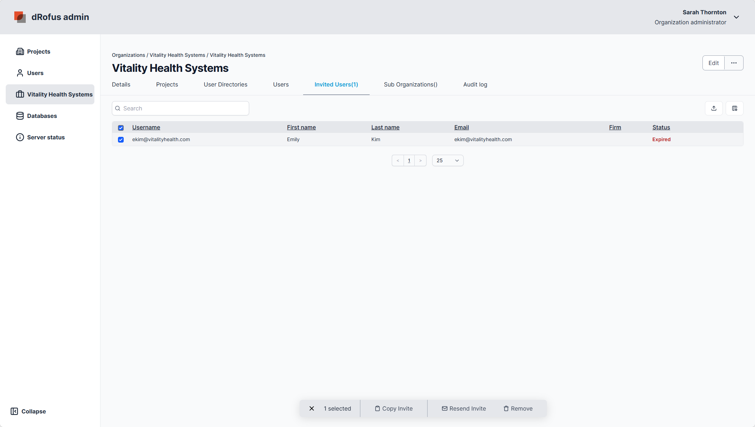Sort by Last name column
The image size is (755, 427).
385,127
